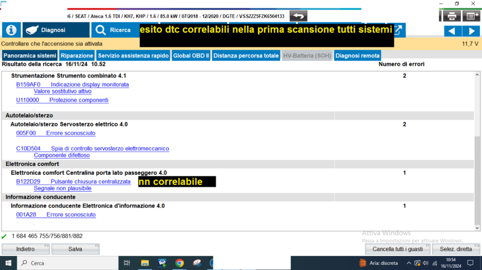Open fault B122D29 Pulsante chiusura centralizzata

(x=73, y=182)
